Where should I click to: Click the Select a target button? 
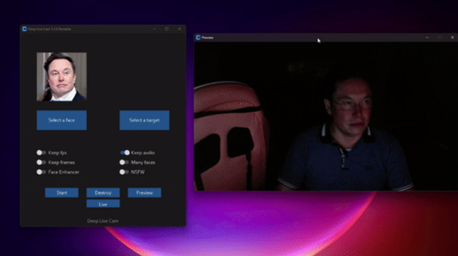pyautogui.click(x=144, y=120)
